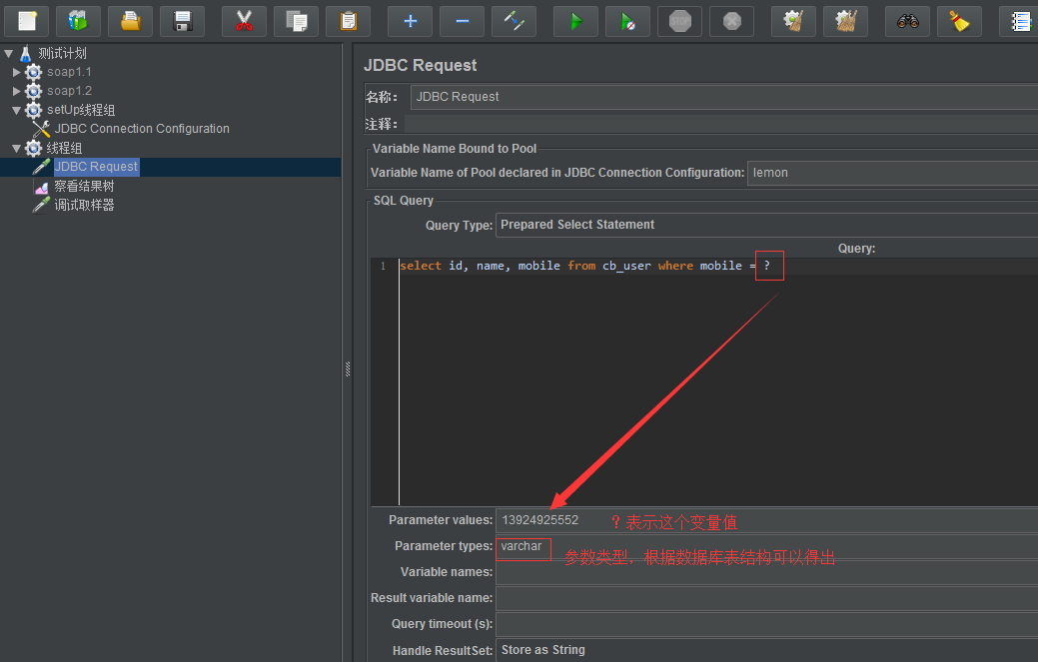Open the Templates toolbar icon
Viewport: 1038px width, 662px height.
(78, 21)
